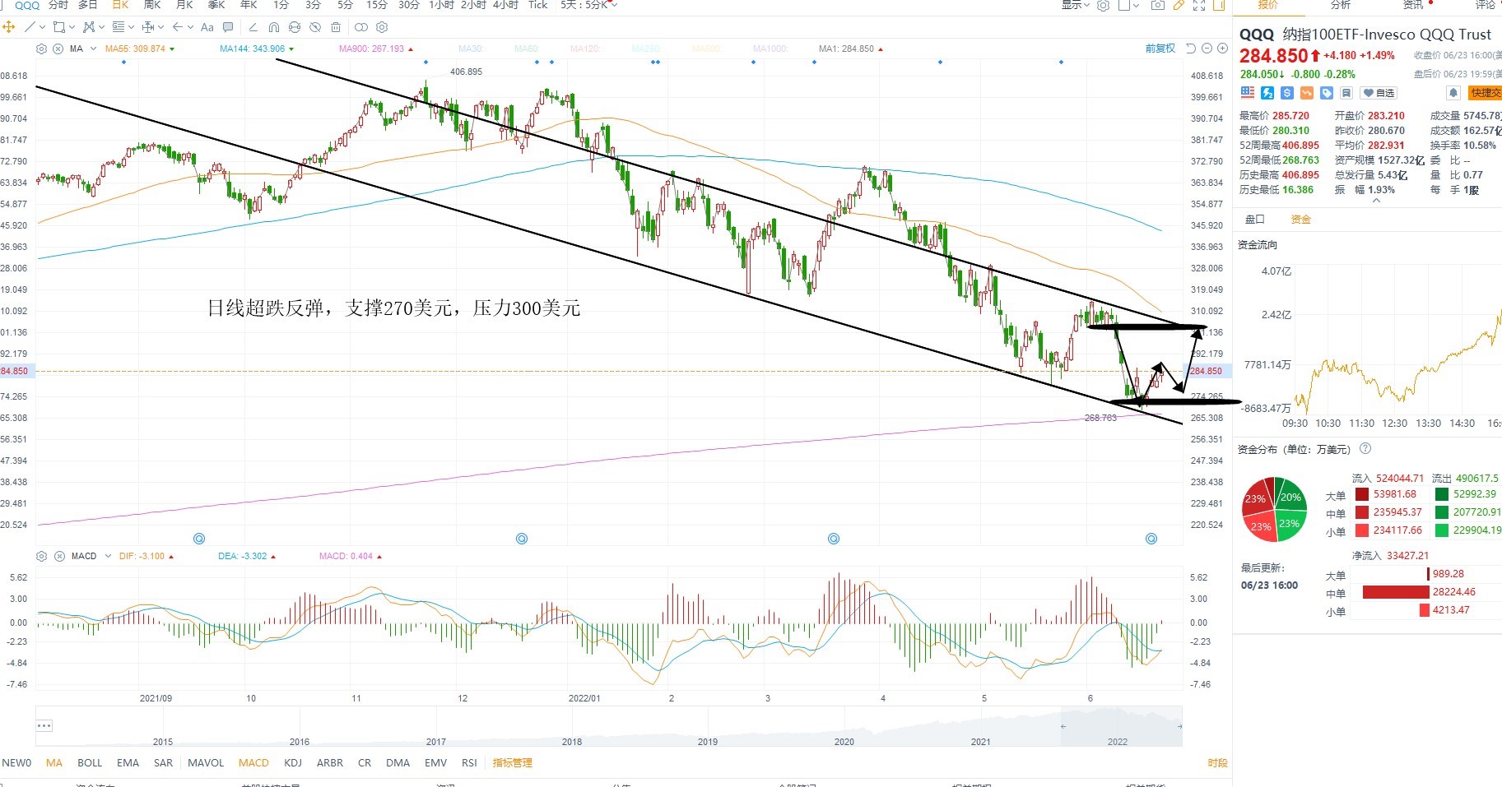Expand rectangle tool dropdown arrow

point(72,27)
